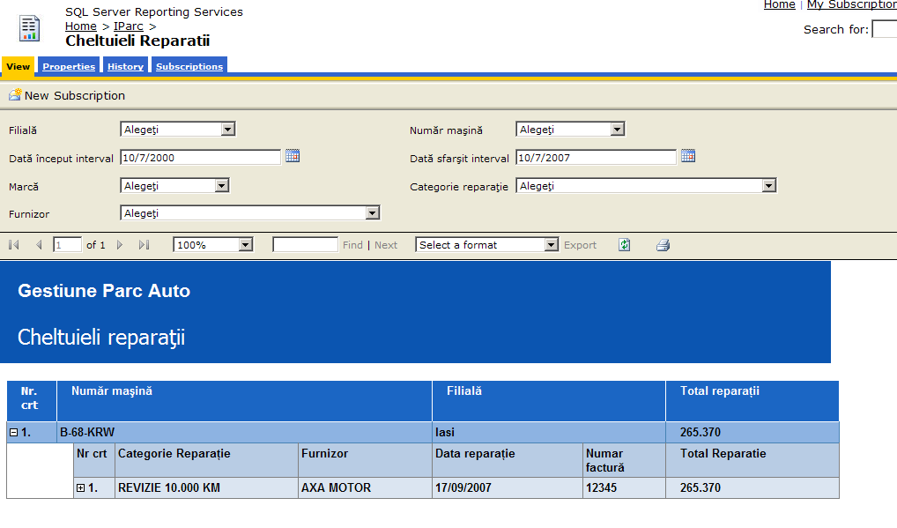This screenshot has height=528, width=897.
Task: Open My Subscriptions link at top right
Action: click(x=852, y=4)
